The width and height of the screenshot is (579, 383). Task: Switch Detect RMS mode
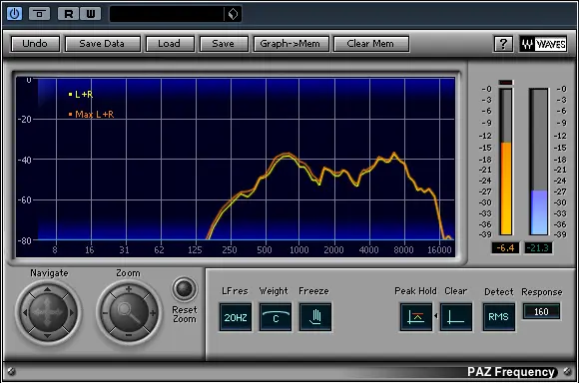click(498, 317)
